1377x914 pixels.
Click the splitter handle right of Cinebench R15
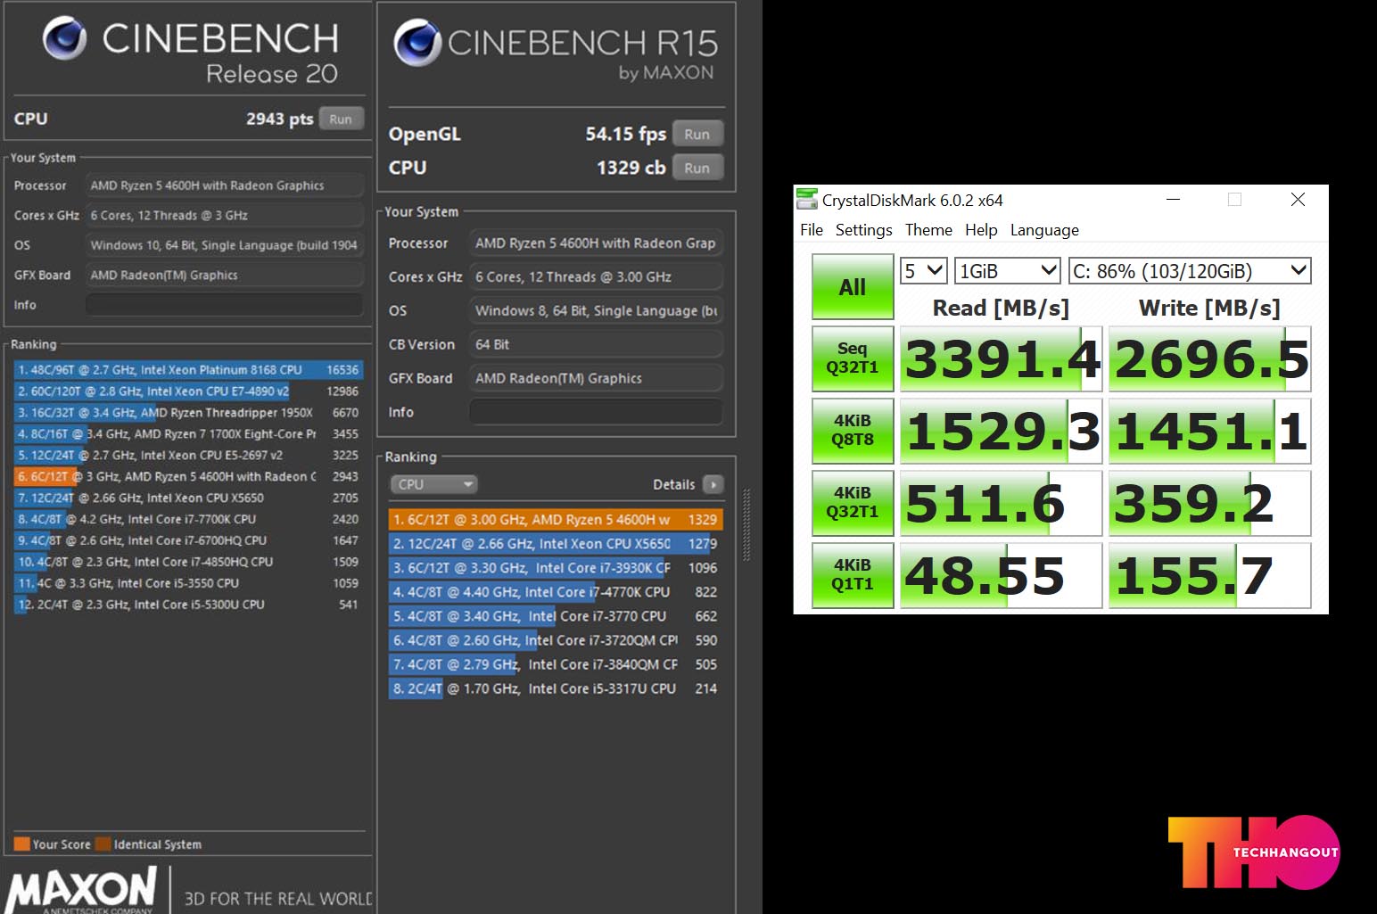[x=746, y=524]
